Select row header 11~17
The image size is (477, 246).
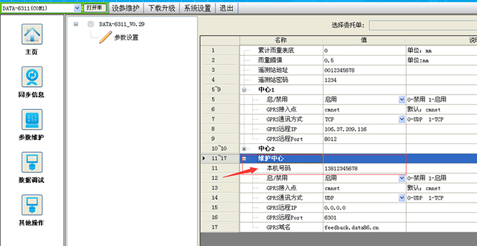220,158
